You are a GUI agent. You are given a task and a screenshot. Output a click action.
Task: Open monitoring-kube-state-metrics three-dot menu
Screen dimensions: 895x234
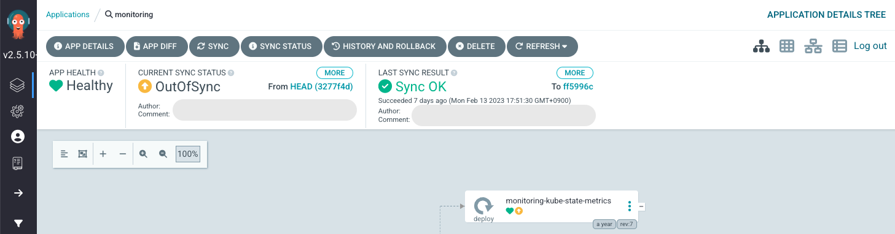[630, 206]
